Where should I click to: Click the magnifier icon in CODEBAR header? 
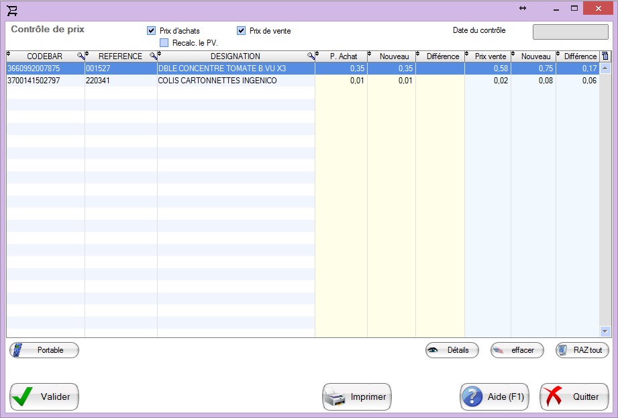tap(81, 56)
